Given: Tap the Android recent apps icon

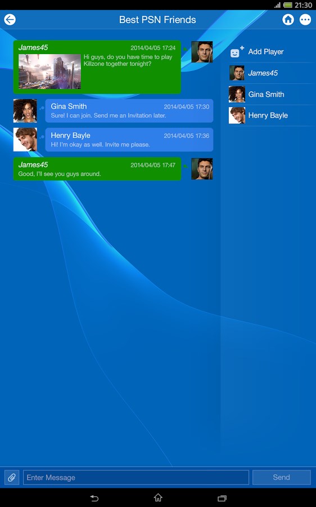Looking at the screenshot, I should click(222, 498).
